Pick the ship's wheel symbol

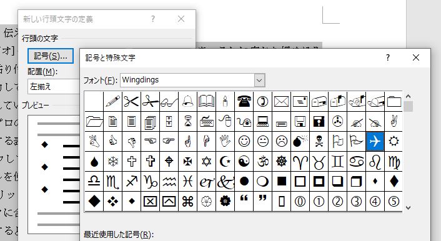click(x=281, y=162)
